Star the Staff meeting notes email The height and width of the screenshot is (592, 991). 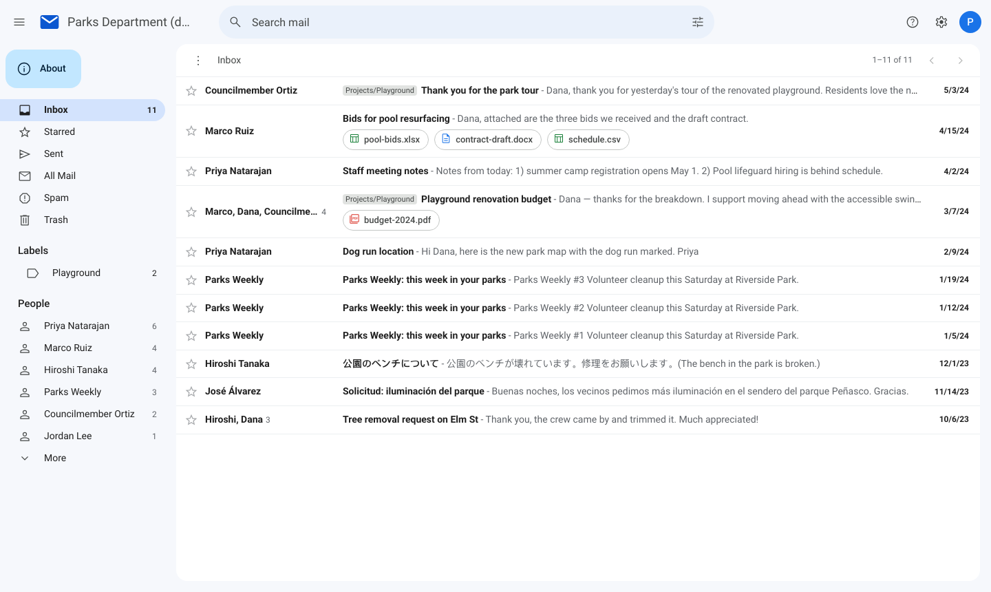click(x=191, y=171)
